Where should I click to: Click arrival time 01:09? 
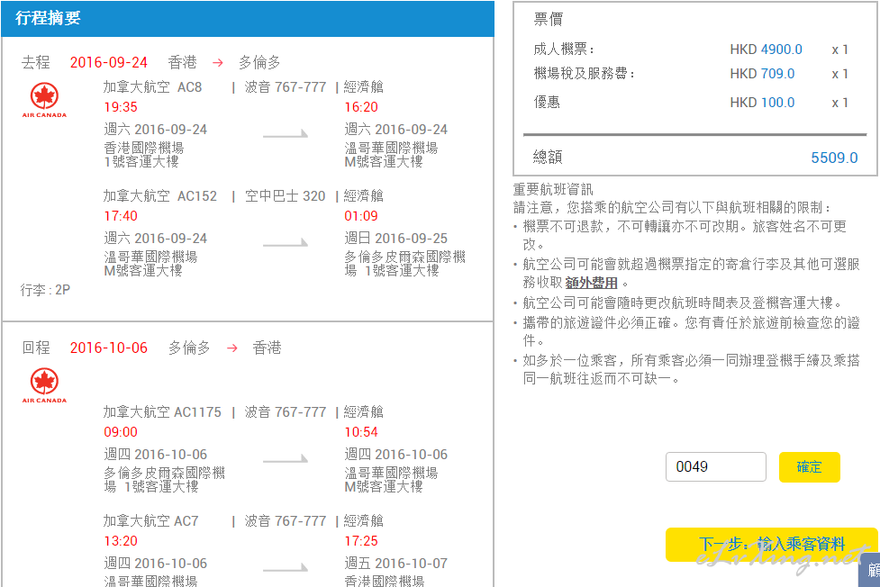(361, 216)
